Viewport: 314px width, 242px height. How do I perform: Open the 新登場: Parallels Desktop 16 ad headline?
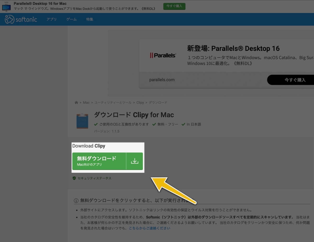click(233, 48)
